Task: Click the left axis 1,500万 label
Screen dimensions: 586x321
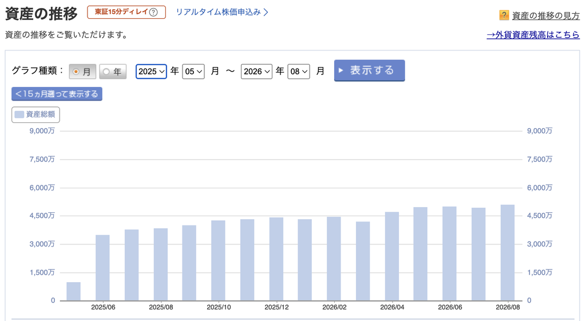Action: click(42, 272)
